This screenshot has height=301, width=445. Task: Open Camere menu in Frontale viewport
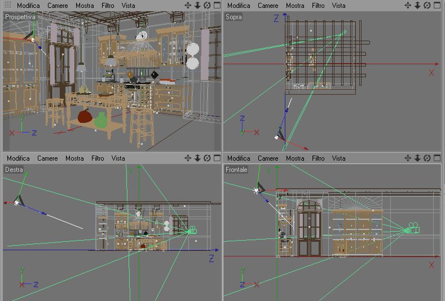coord(268,158)
